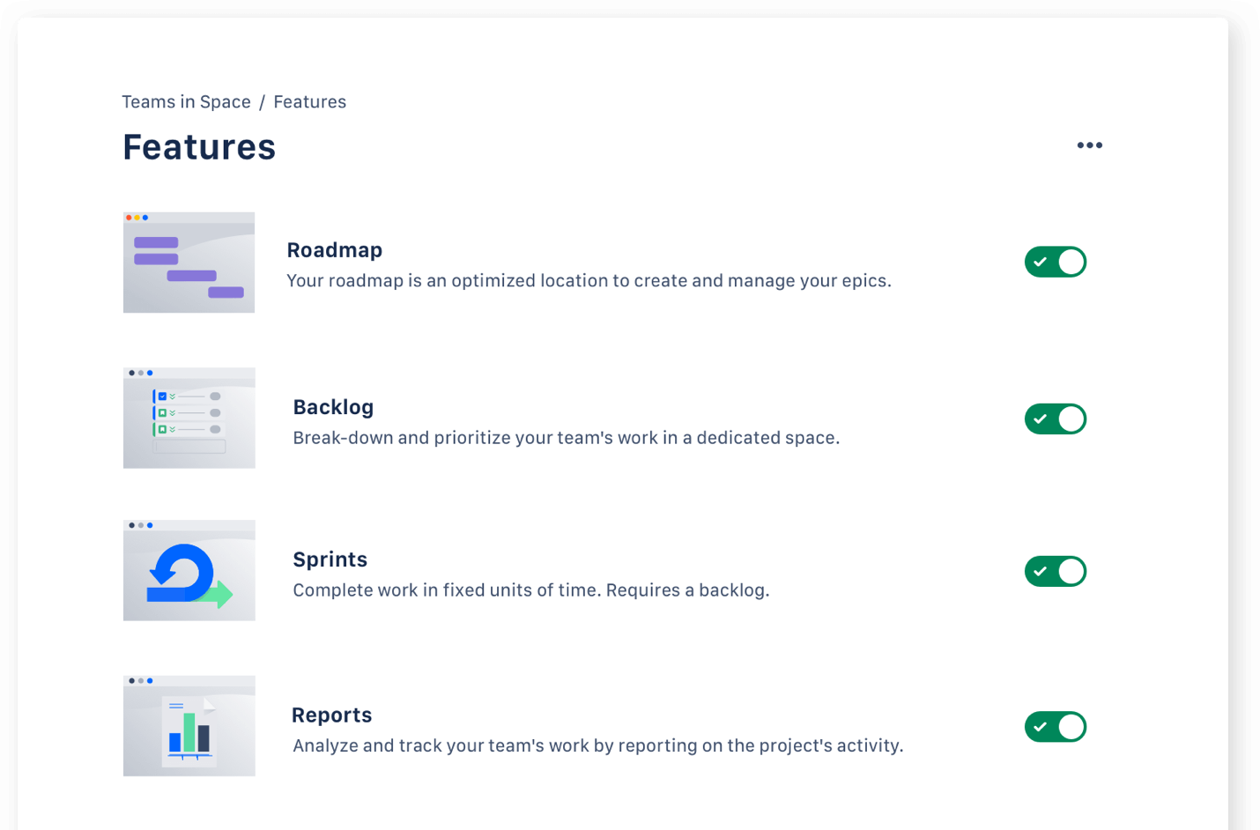Turn off the Backlog toggle
This screenshot has width=1260, height=830.
[x=1055, y=419]
